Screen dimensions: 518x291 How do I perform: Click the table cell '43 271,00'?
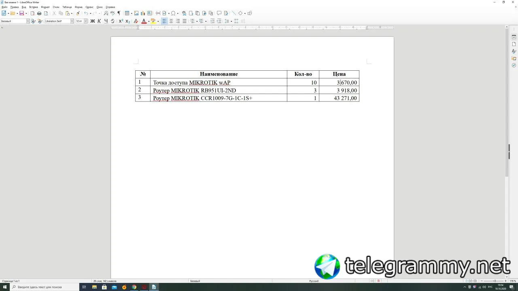(346, 98)
